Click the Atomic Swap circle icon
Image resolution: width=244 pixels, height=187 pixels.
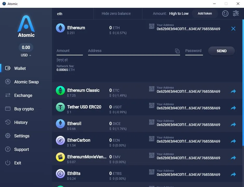[8, 82]
